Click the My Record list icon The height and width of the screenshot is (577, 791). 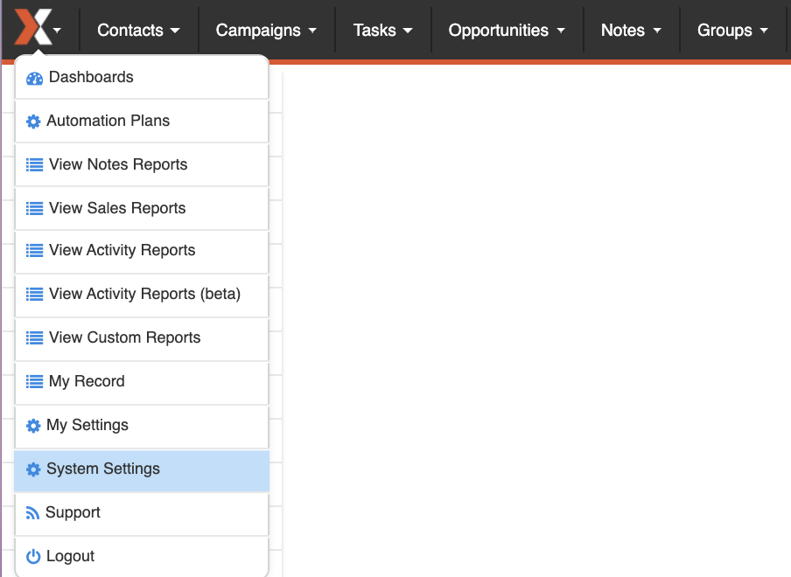pyautogui.click(x=34, y=382)
